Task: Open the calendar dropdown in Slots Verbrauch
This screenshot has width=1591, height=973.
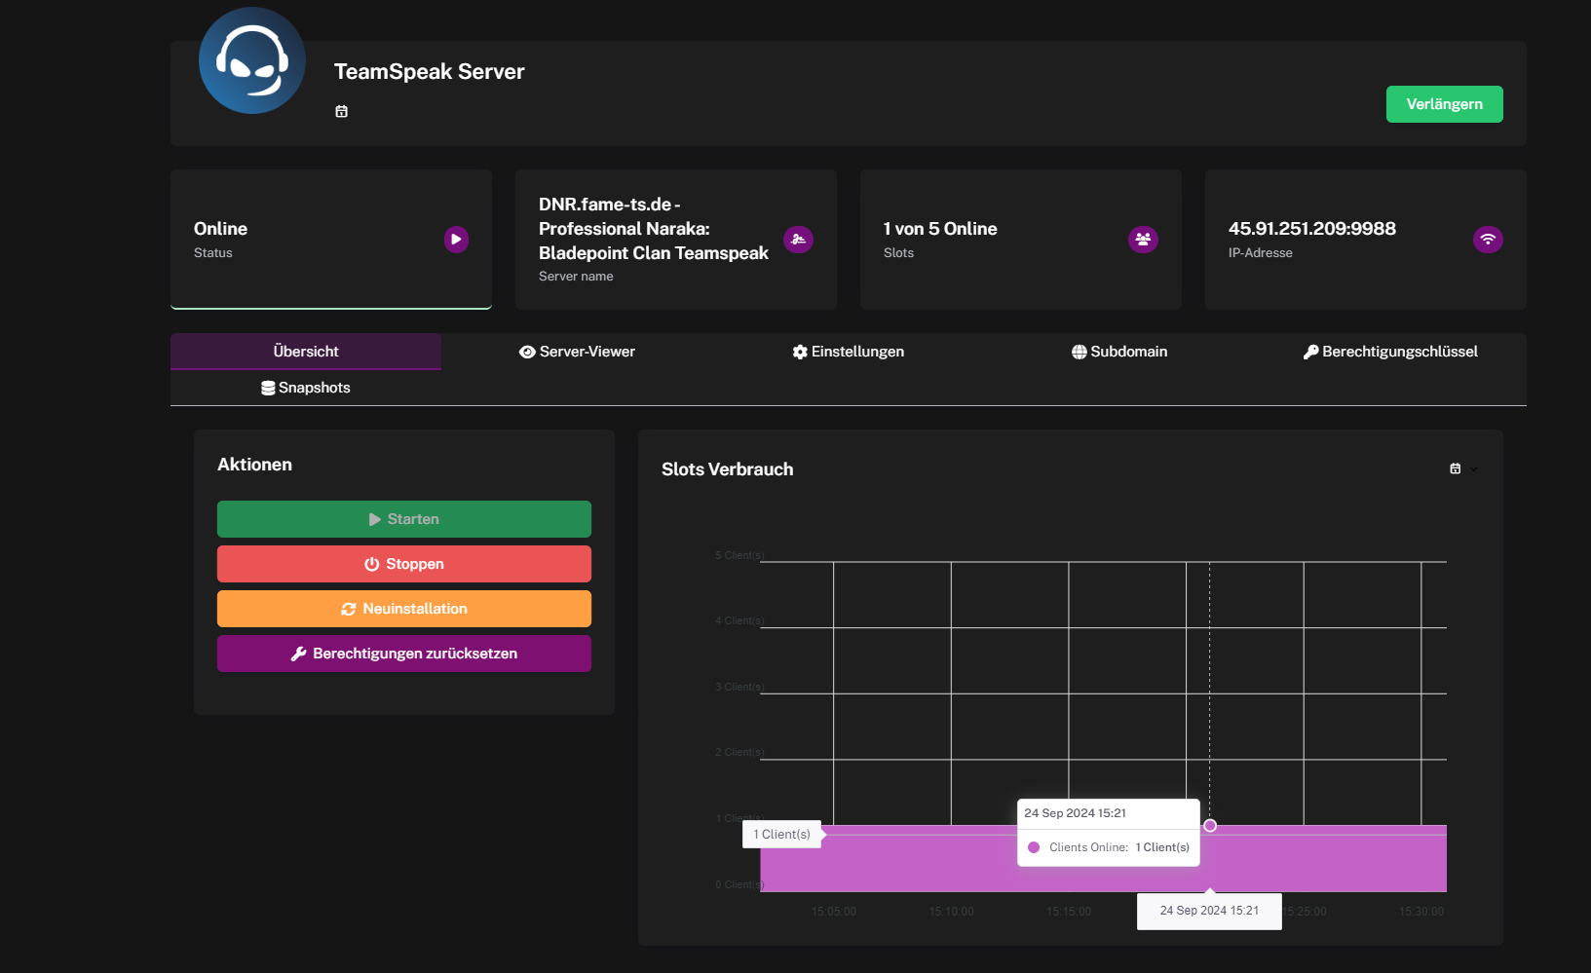Action: coord(1461,469)
